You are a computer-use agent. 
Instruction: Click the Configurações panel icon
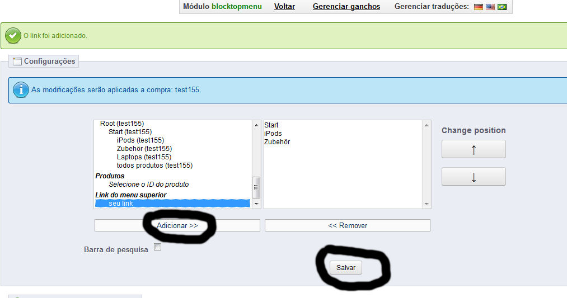pyautogui.click(x=17, y=62)
